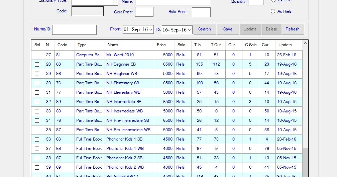Open the Stationary Type dropdown
337x177 pixels.
(115, 2)
